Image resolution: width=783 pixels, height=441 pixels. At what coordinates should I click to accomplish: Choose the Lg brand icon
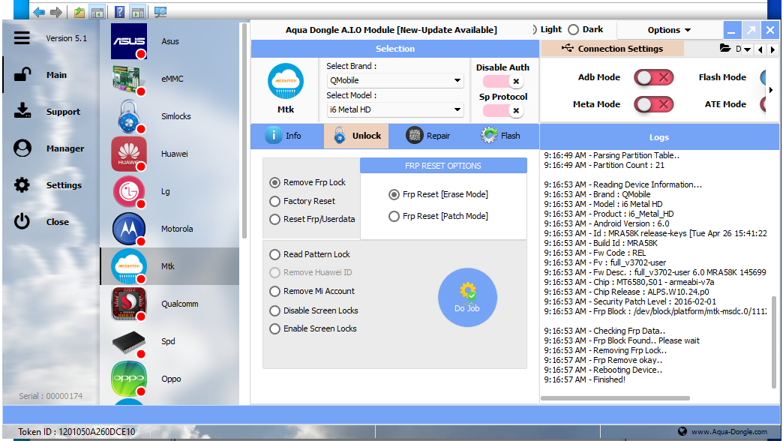pyautogui.click(x=129, y=191)
